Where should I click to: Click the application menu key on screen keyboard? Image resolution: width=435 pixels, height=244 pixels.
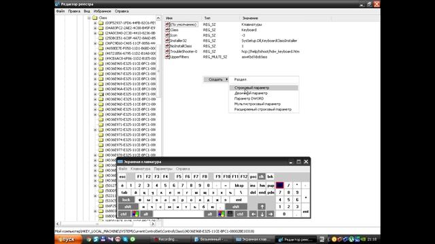(230, 214)
